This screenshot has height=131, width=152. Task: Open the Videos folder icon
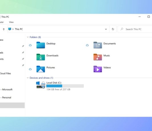(x=98, y=69)
